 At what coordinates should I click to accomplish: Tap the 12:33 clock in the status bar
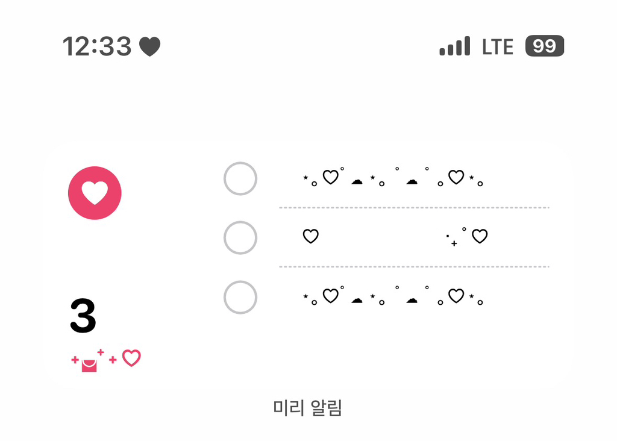pos(97,46)
